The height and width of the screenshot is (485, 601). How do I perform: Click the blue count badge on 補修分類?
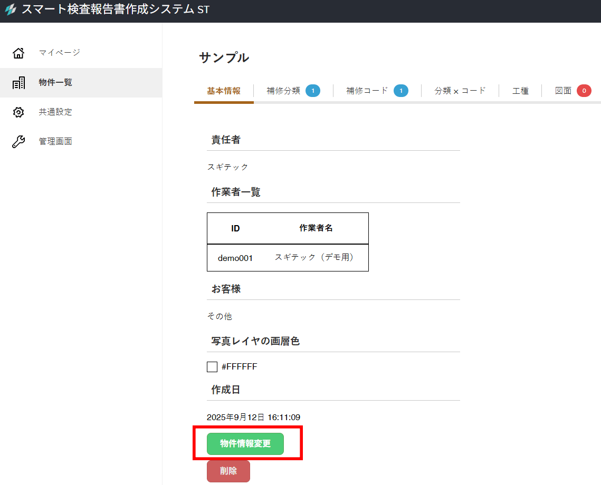point(313,91)
